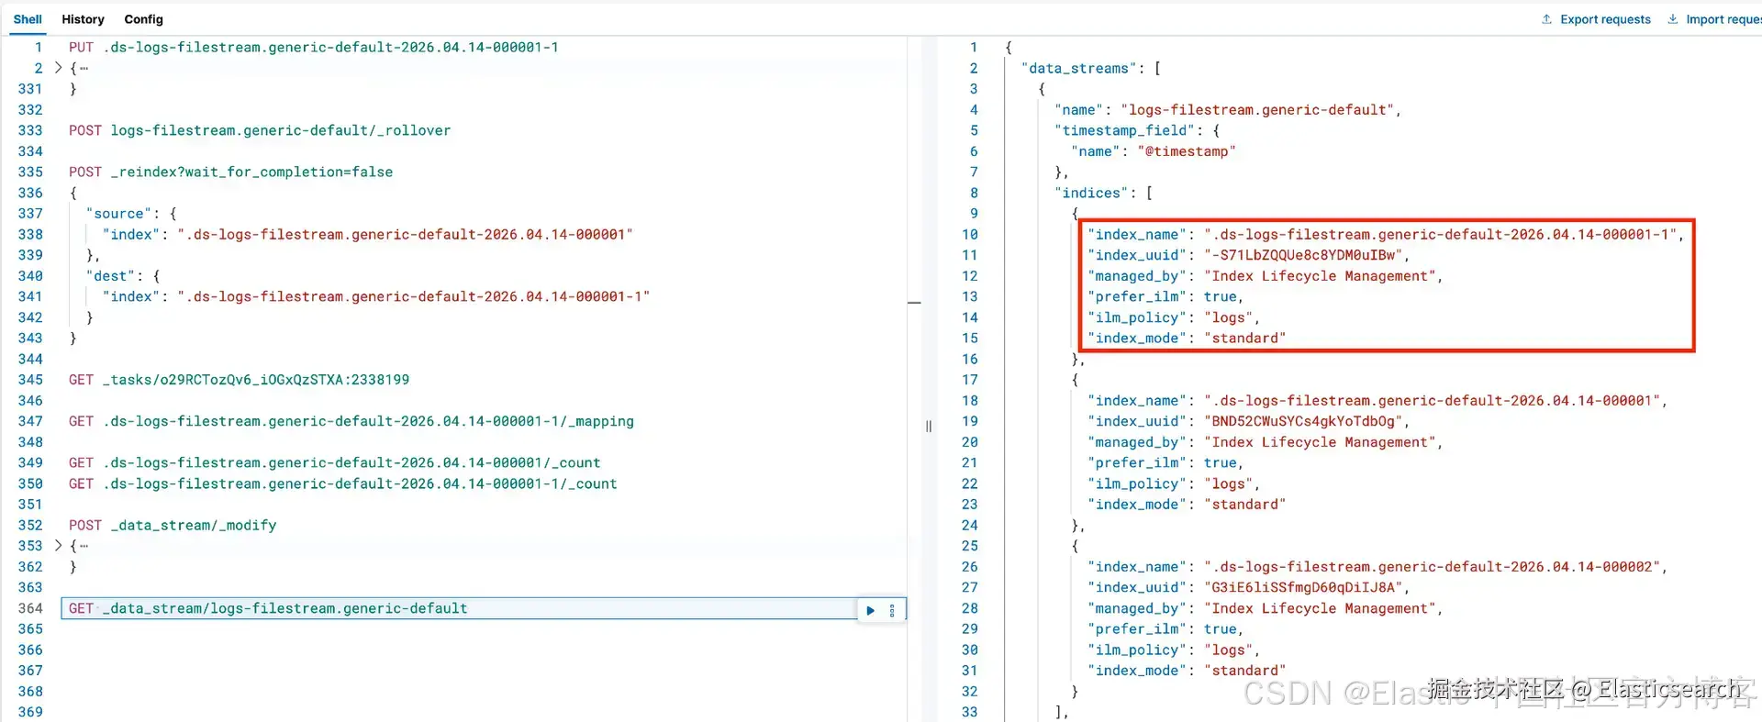Click the GET 000001/_count request on line 349

[335, 463]
